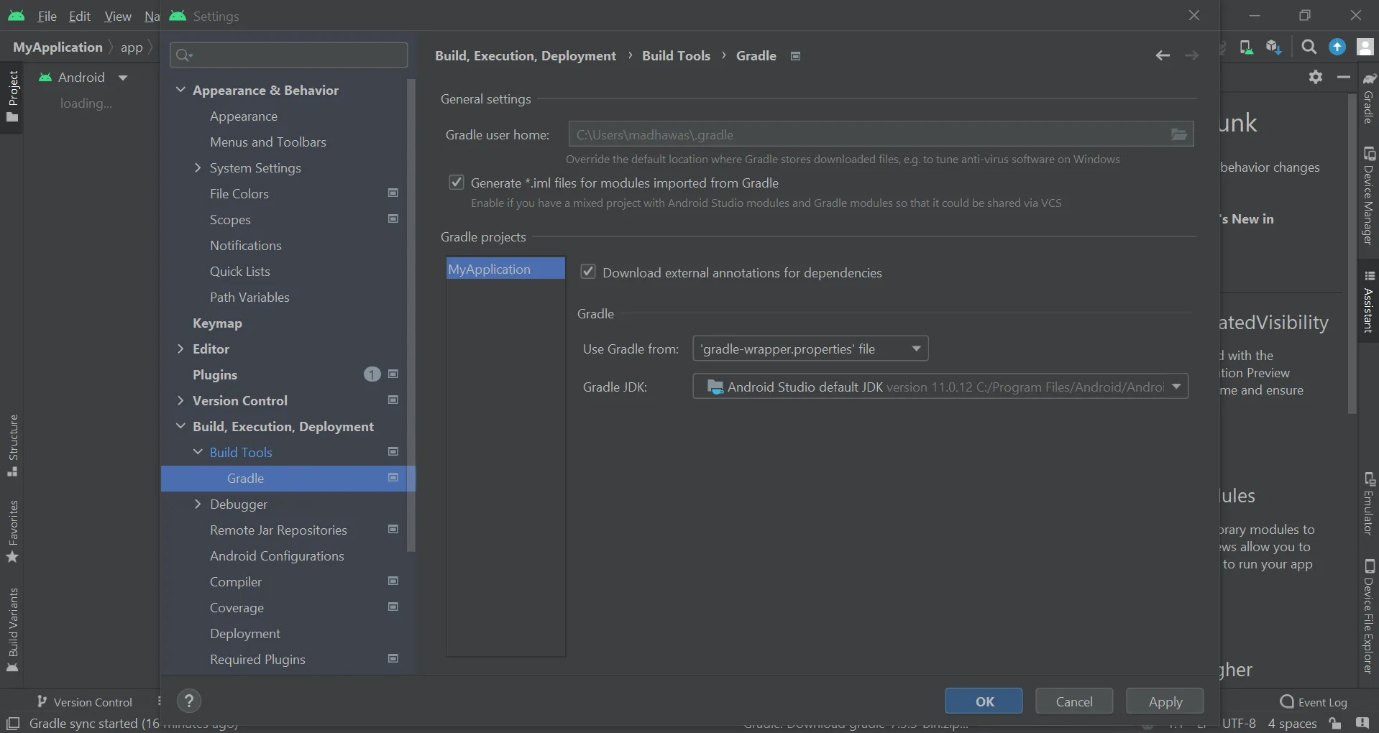Click the forward navigation arrow in Settings

click(x=1191, y=55)
